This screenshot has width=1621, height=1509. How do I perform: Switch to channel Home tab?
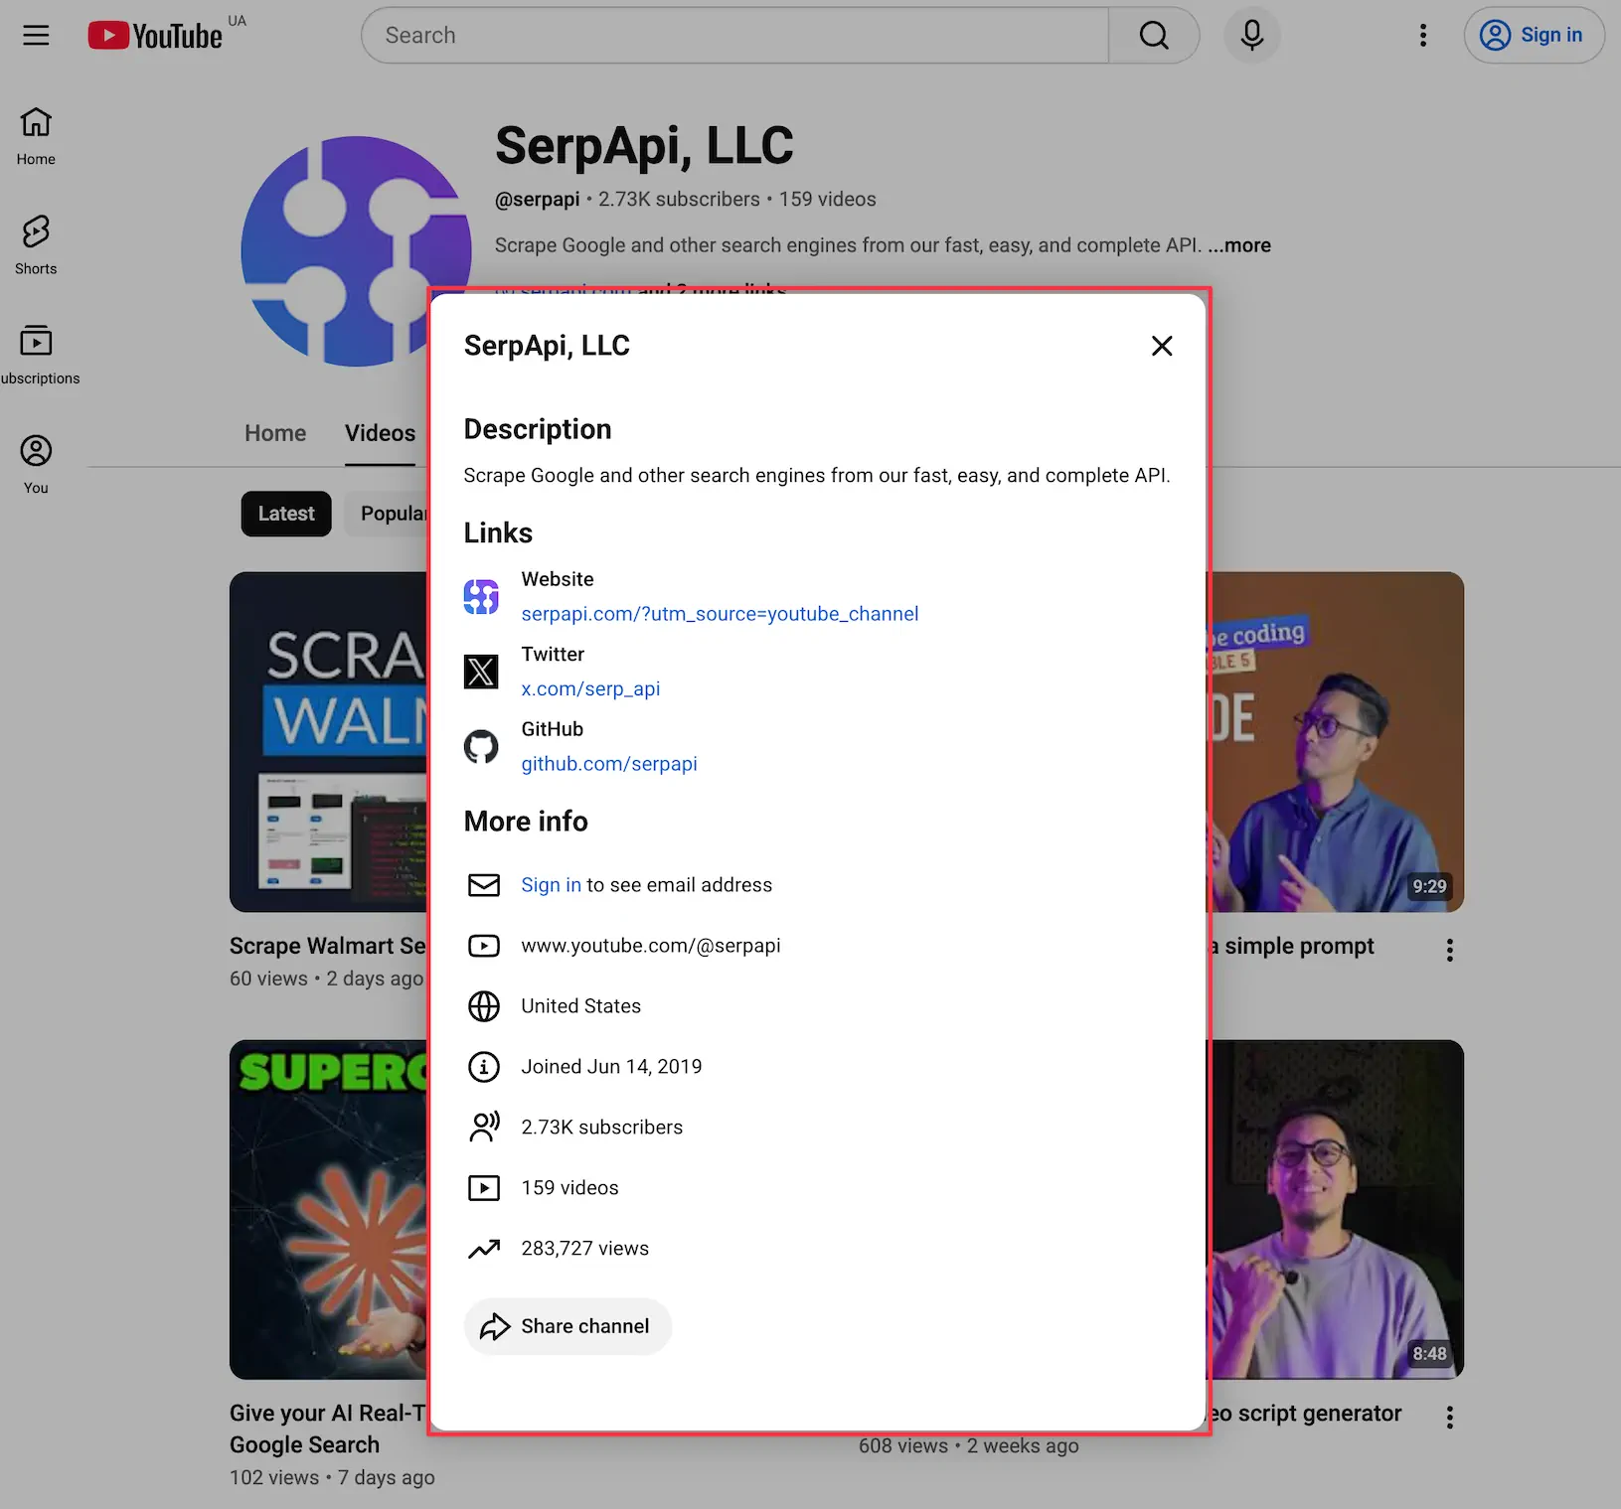pyautogui.click(x=275, y=433)
